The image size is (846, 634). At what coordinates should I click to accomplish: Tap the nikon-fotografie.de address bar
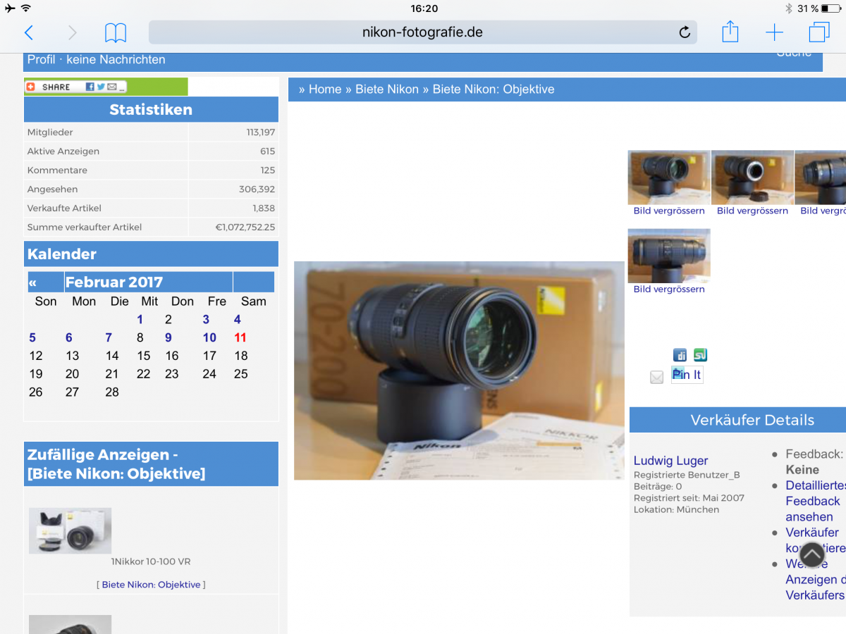(422, 32)
